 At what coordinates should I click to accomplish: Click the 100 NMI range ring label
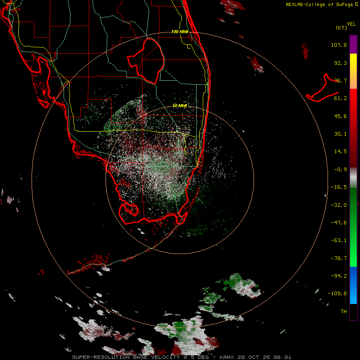tap(180, 32)
